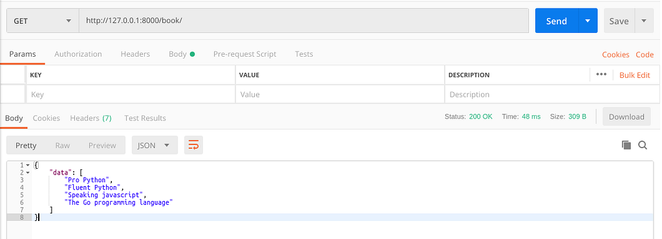Open the Send options arrow
Viewport: 662px width, 239px height.
pyautogui.click(x=587, y=21)
